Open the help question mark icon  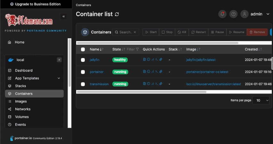click(x=234, y=14)
